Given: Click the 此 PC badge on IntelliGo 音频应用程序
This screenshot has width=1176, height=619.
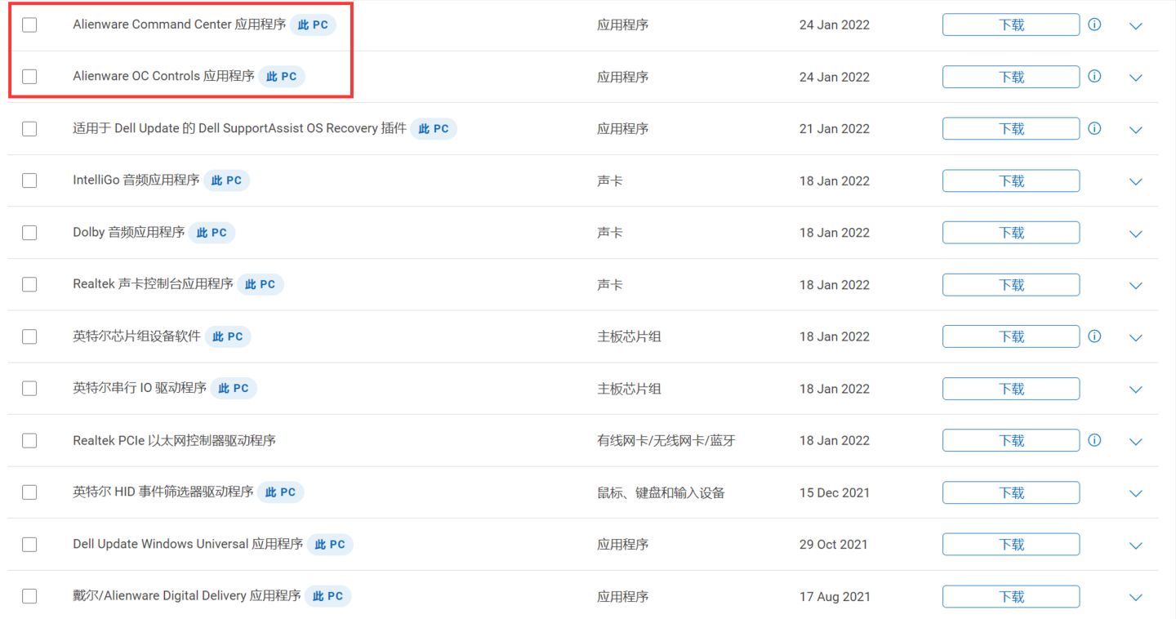Looking at the screenshot, I should click(226, 180).
